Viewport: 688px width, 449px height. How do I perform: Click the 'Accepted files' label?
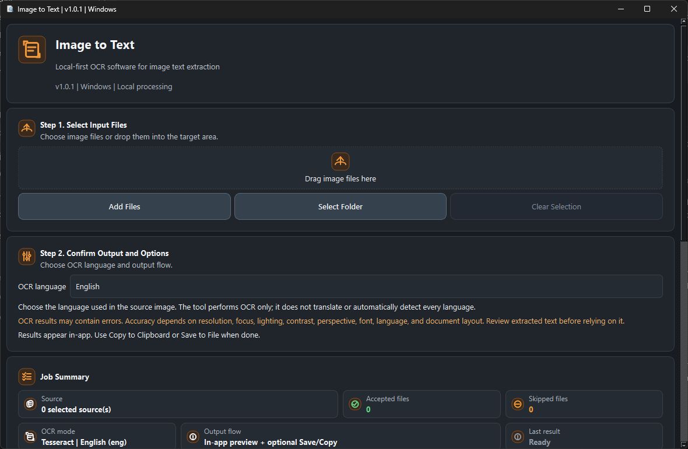click(388, 398)
